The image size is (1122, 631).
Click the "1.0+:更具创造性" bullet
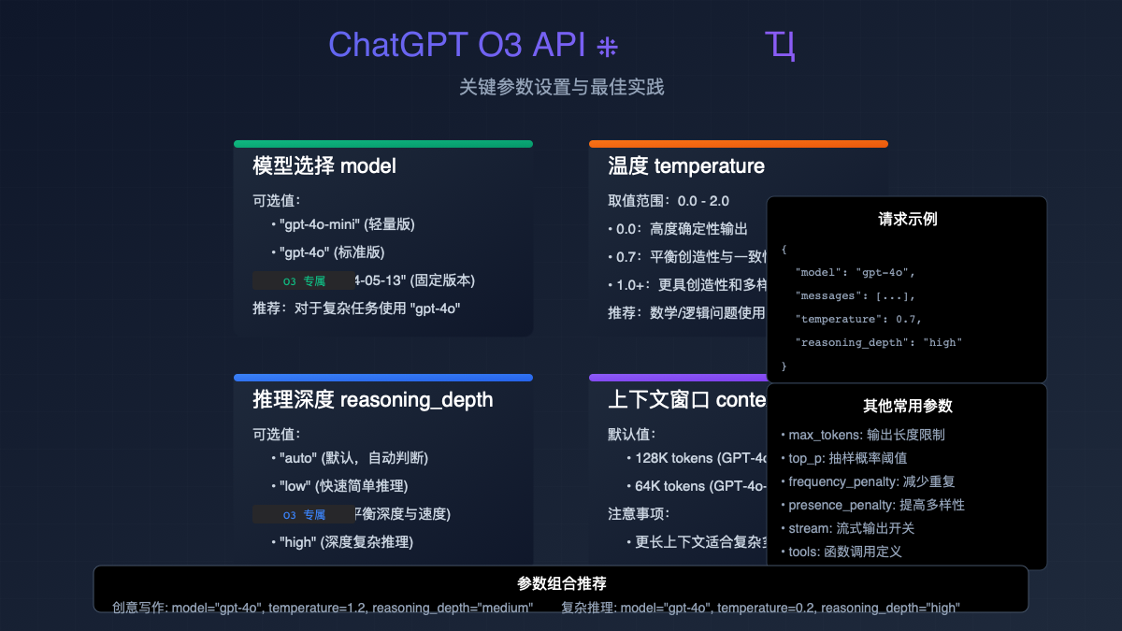pos(687,285)
